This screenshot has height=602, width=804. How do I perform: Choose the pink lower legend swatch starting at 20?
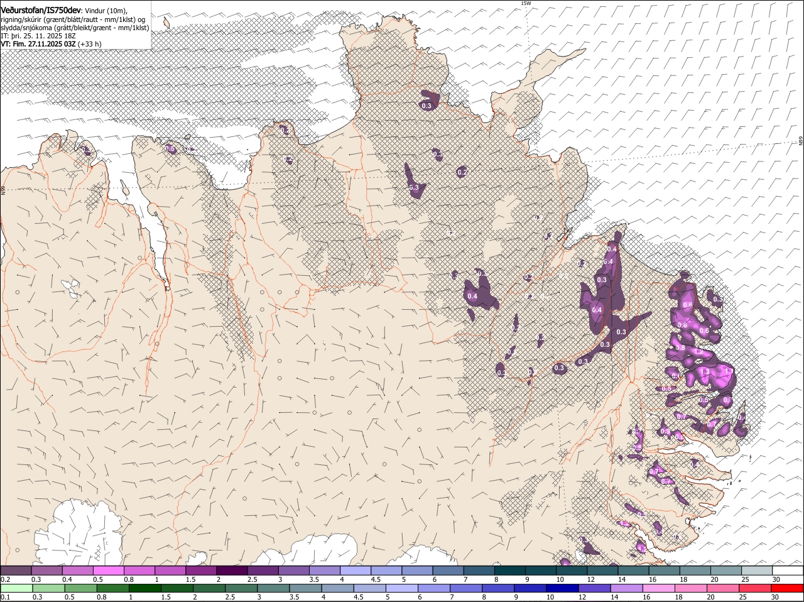pyautogui.click(x=724, y=588)
